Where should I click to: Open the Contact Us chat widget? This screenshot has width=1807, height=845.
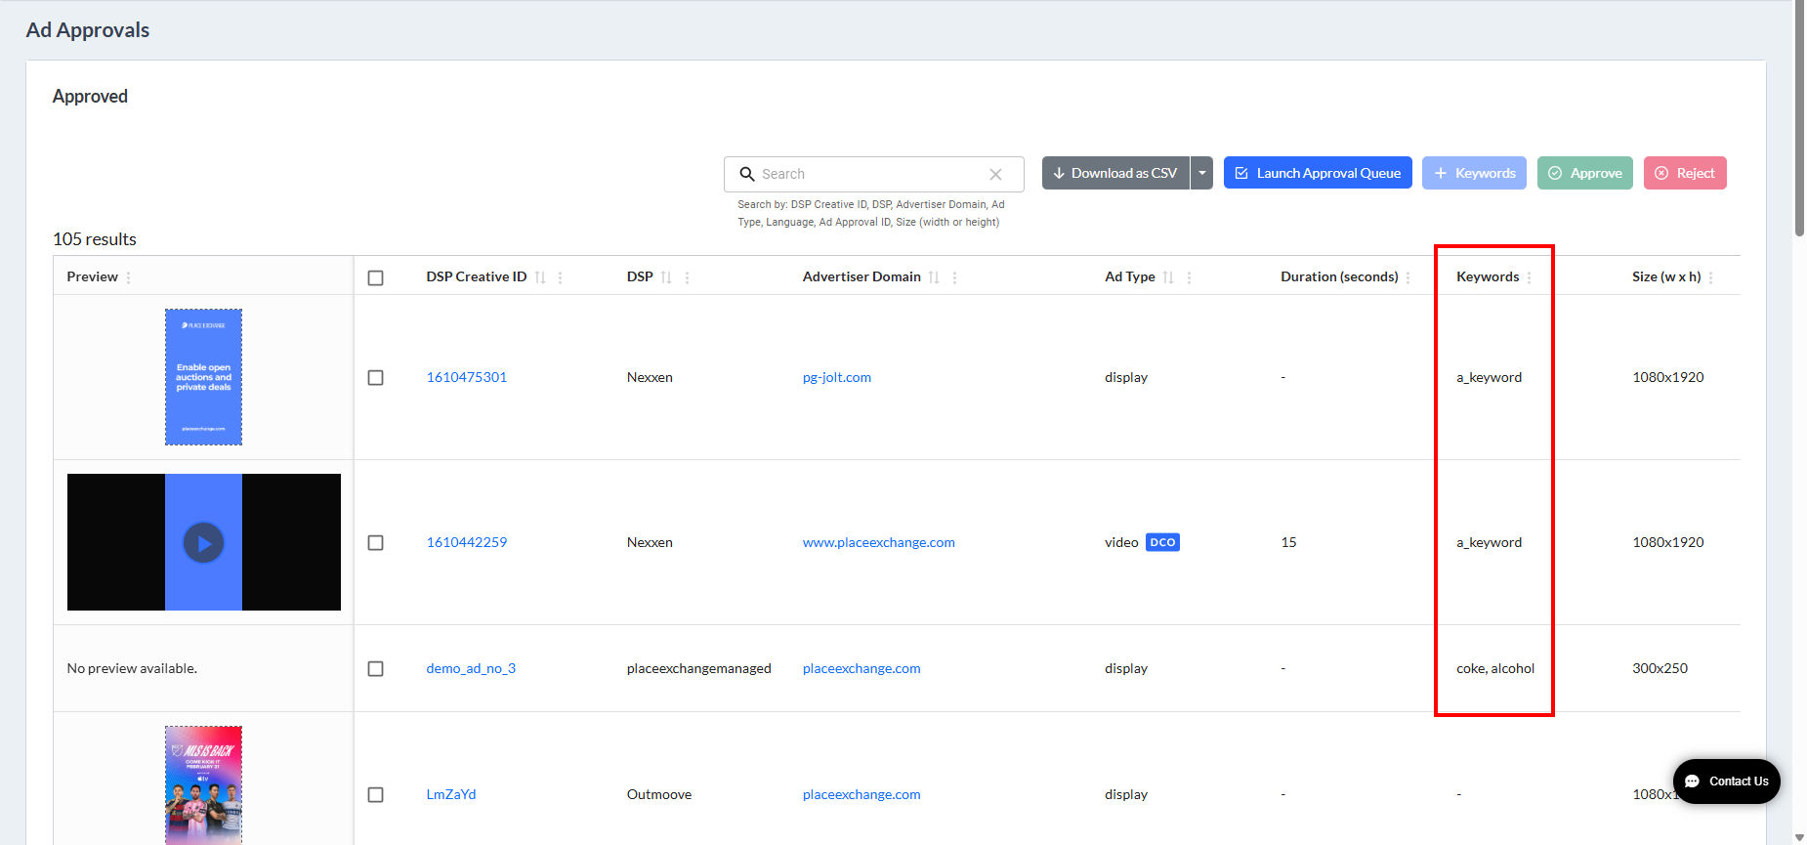pos(1727,782)
